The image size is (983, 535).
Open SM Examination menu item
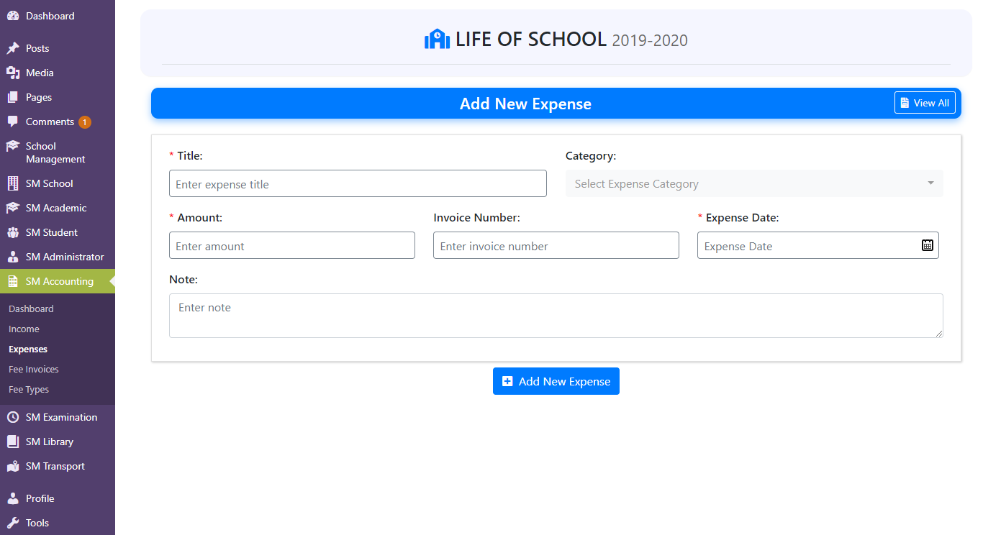(58, 417)
